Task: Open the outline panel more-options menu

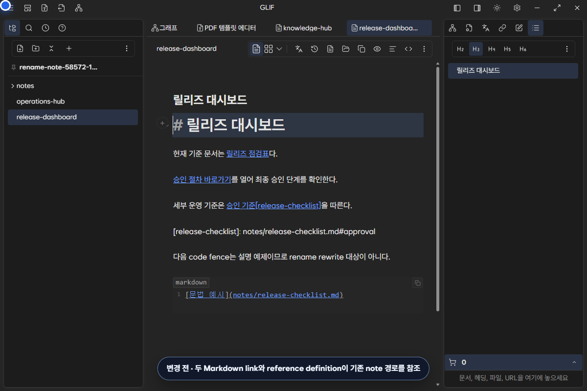Action: (x=567, y=49)
